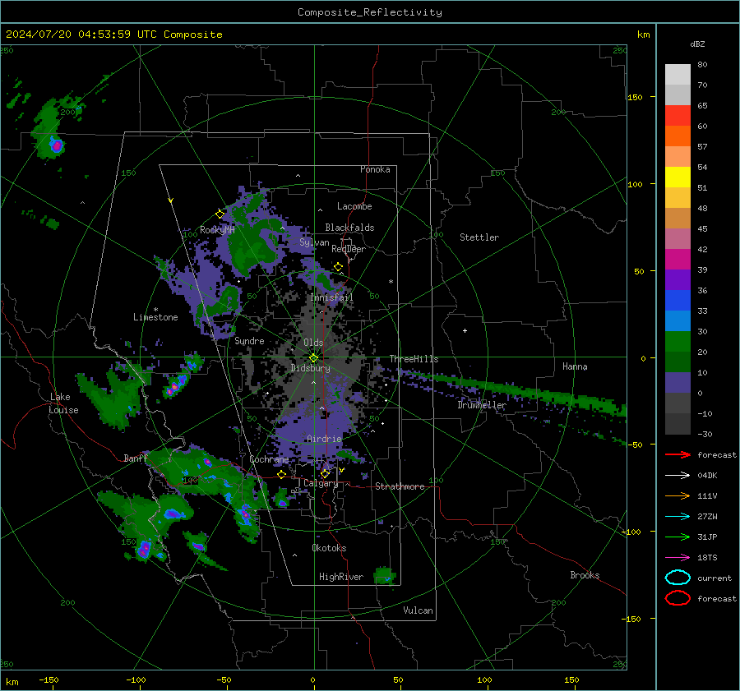Click the Brooks town label
The image size is (740, 691).
pyautogui.click(x=585, y=575)
